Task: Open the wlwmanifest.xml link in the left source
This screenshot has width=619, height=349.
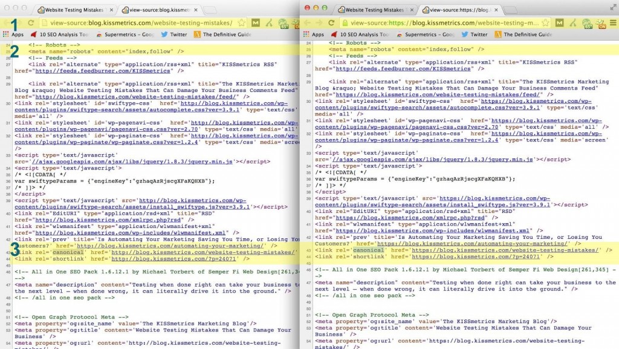Action: coord(131,232)
